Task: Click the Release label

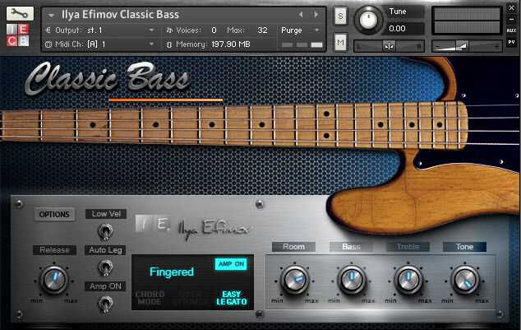Action: click(x=54, y=250)
